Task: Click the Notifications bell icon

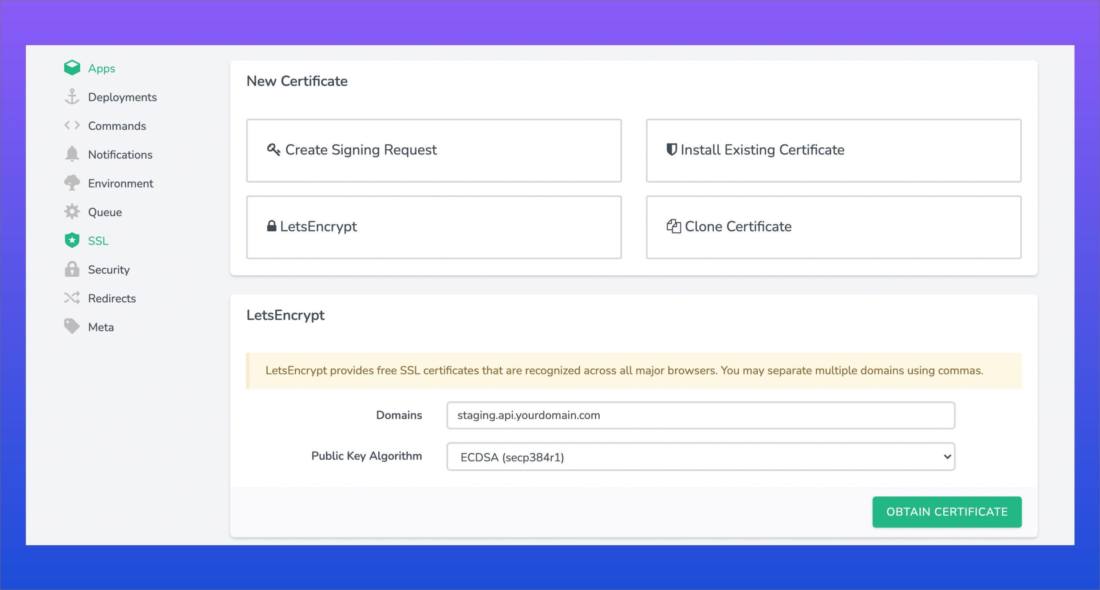Action: [72, 154]
